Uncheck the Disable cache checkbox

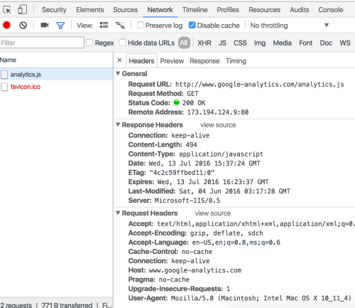coord(192,25)
